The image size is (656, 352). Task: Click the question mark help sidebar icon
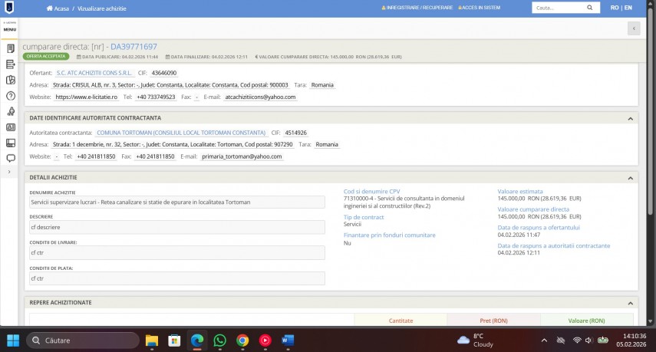(x=11, y=96)
